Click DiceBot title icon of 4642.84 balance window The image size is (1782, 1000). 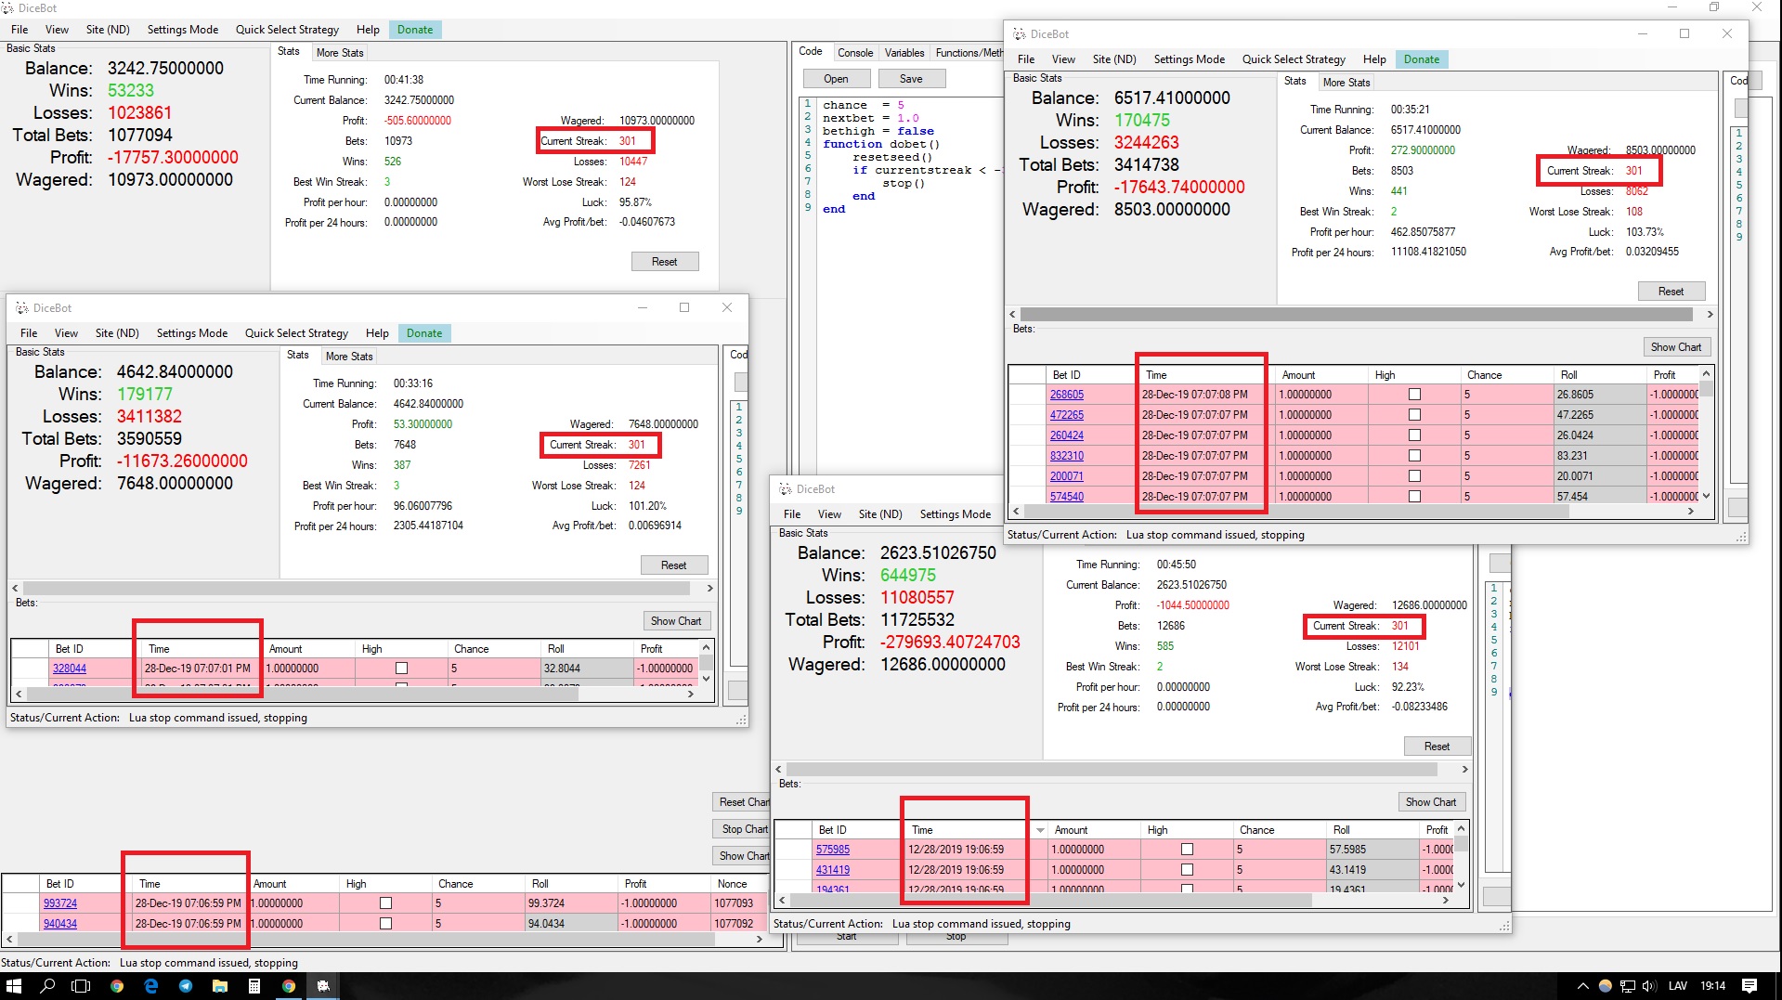22,308
